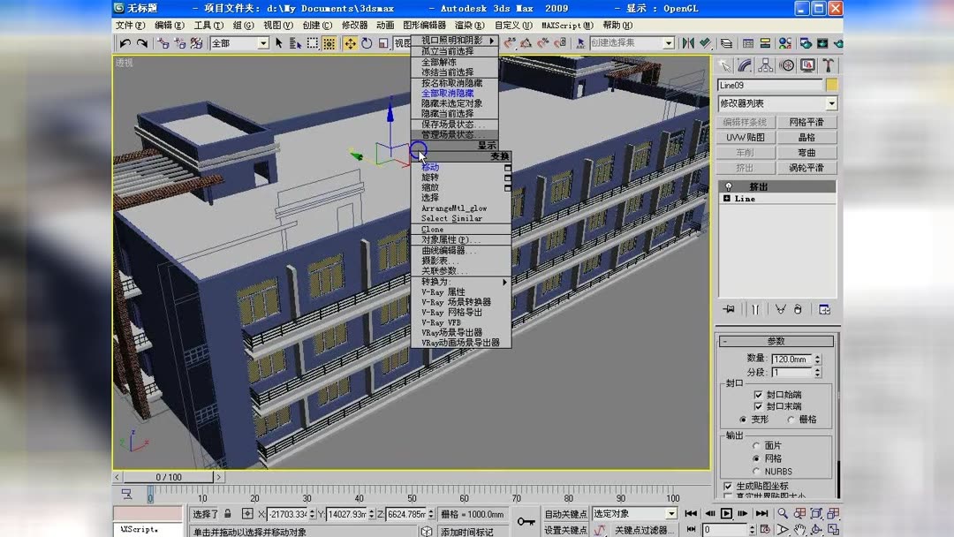Toggle the 封口始端 checkbox

(757, 395)
